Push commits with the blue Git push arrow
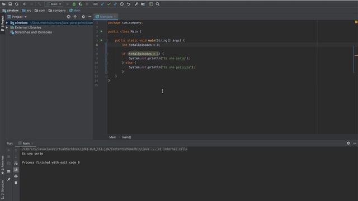Viewport: 358px width, 201px height. click(x=115, y=4)
